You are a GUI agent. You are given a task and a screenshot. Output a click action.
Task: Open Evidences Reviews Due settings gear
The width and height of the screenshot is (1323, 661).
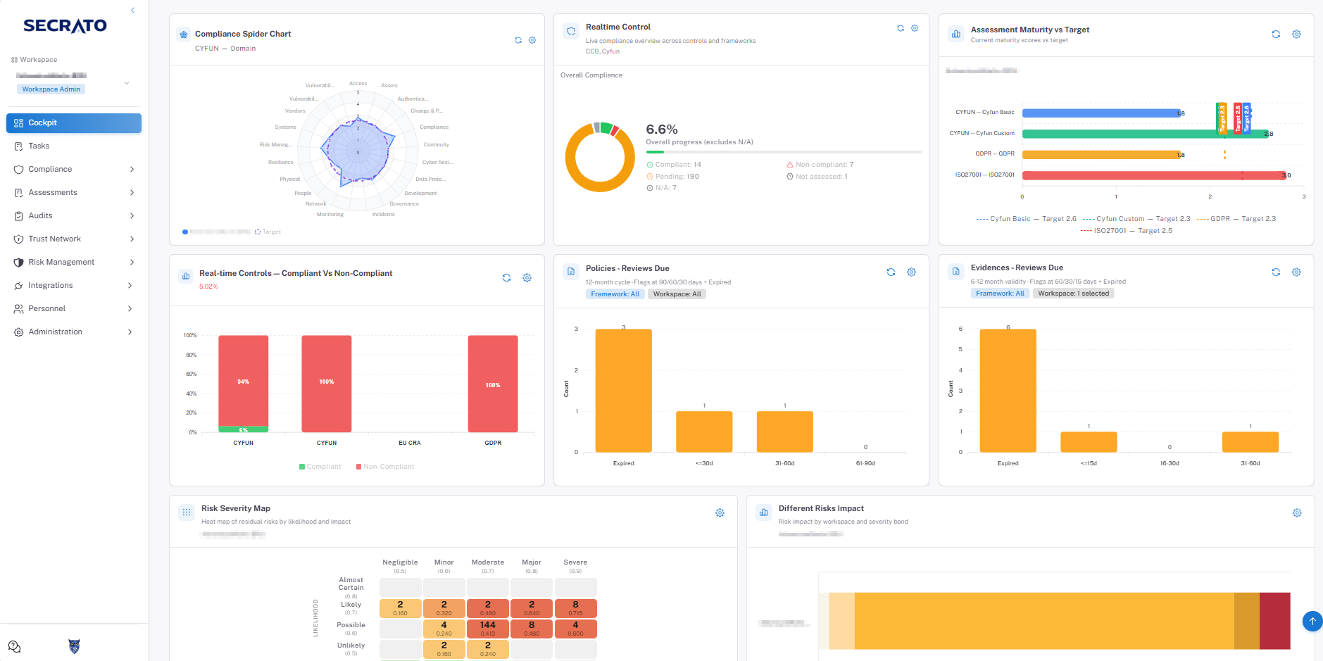tap(1296, 272)
